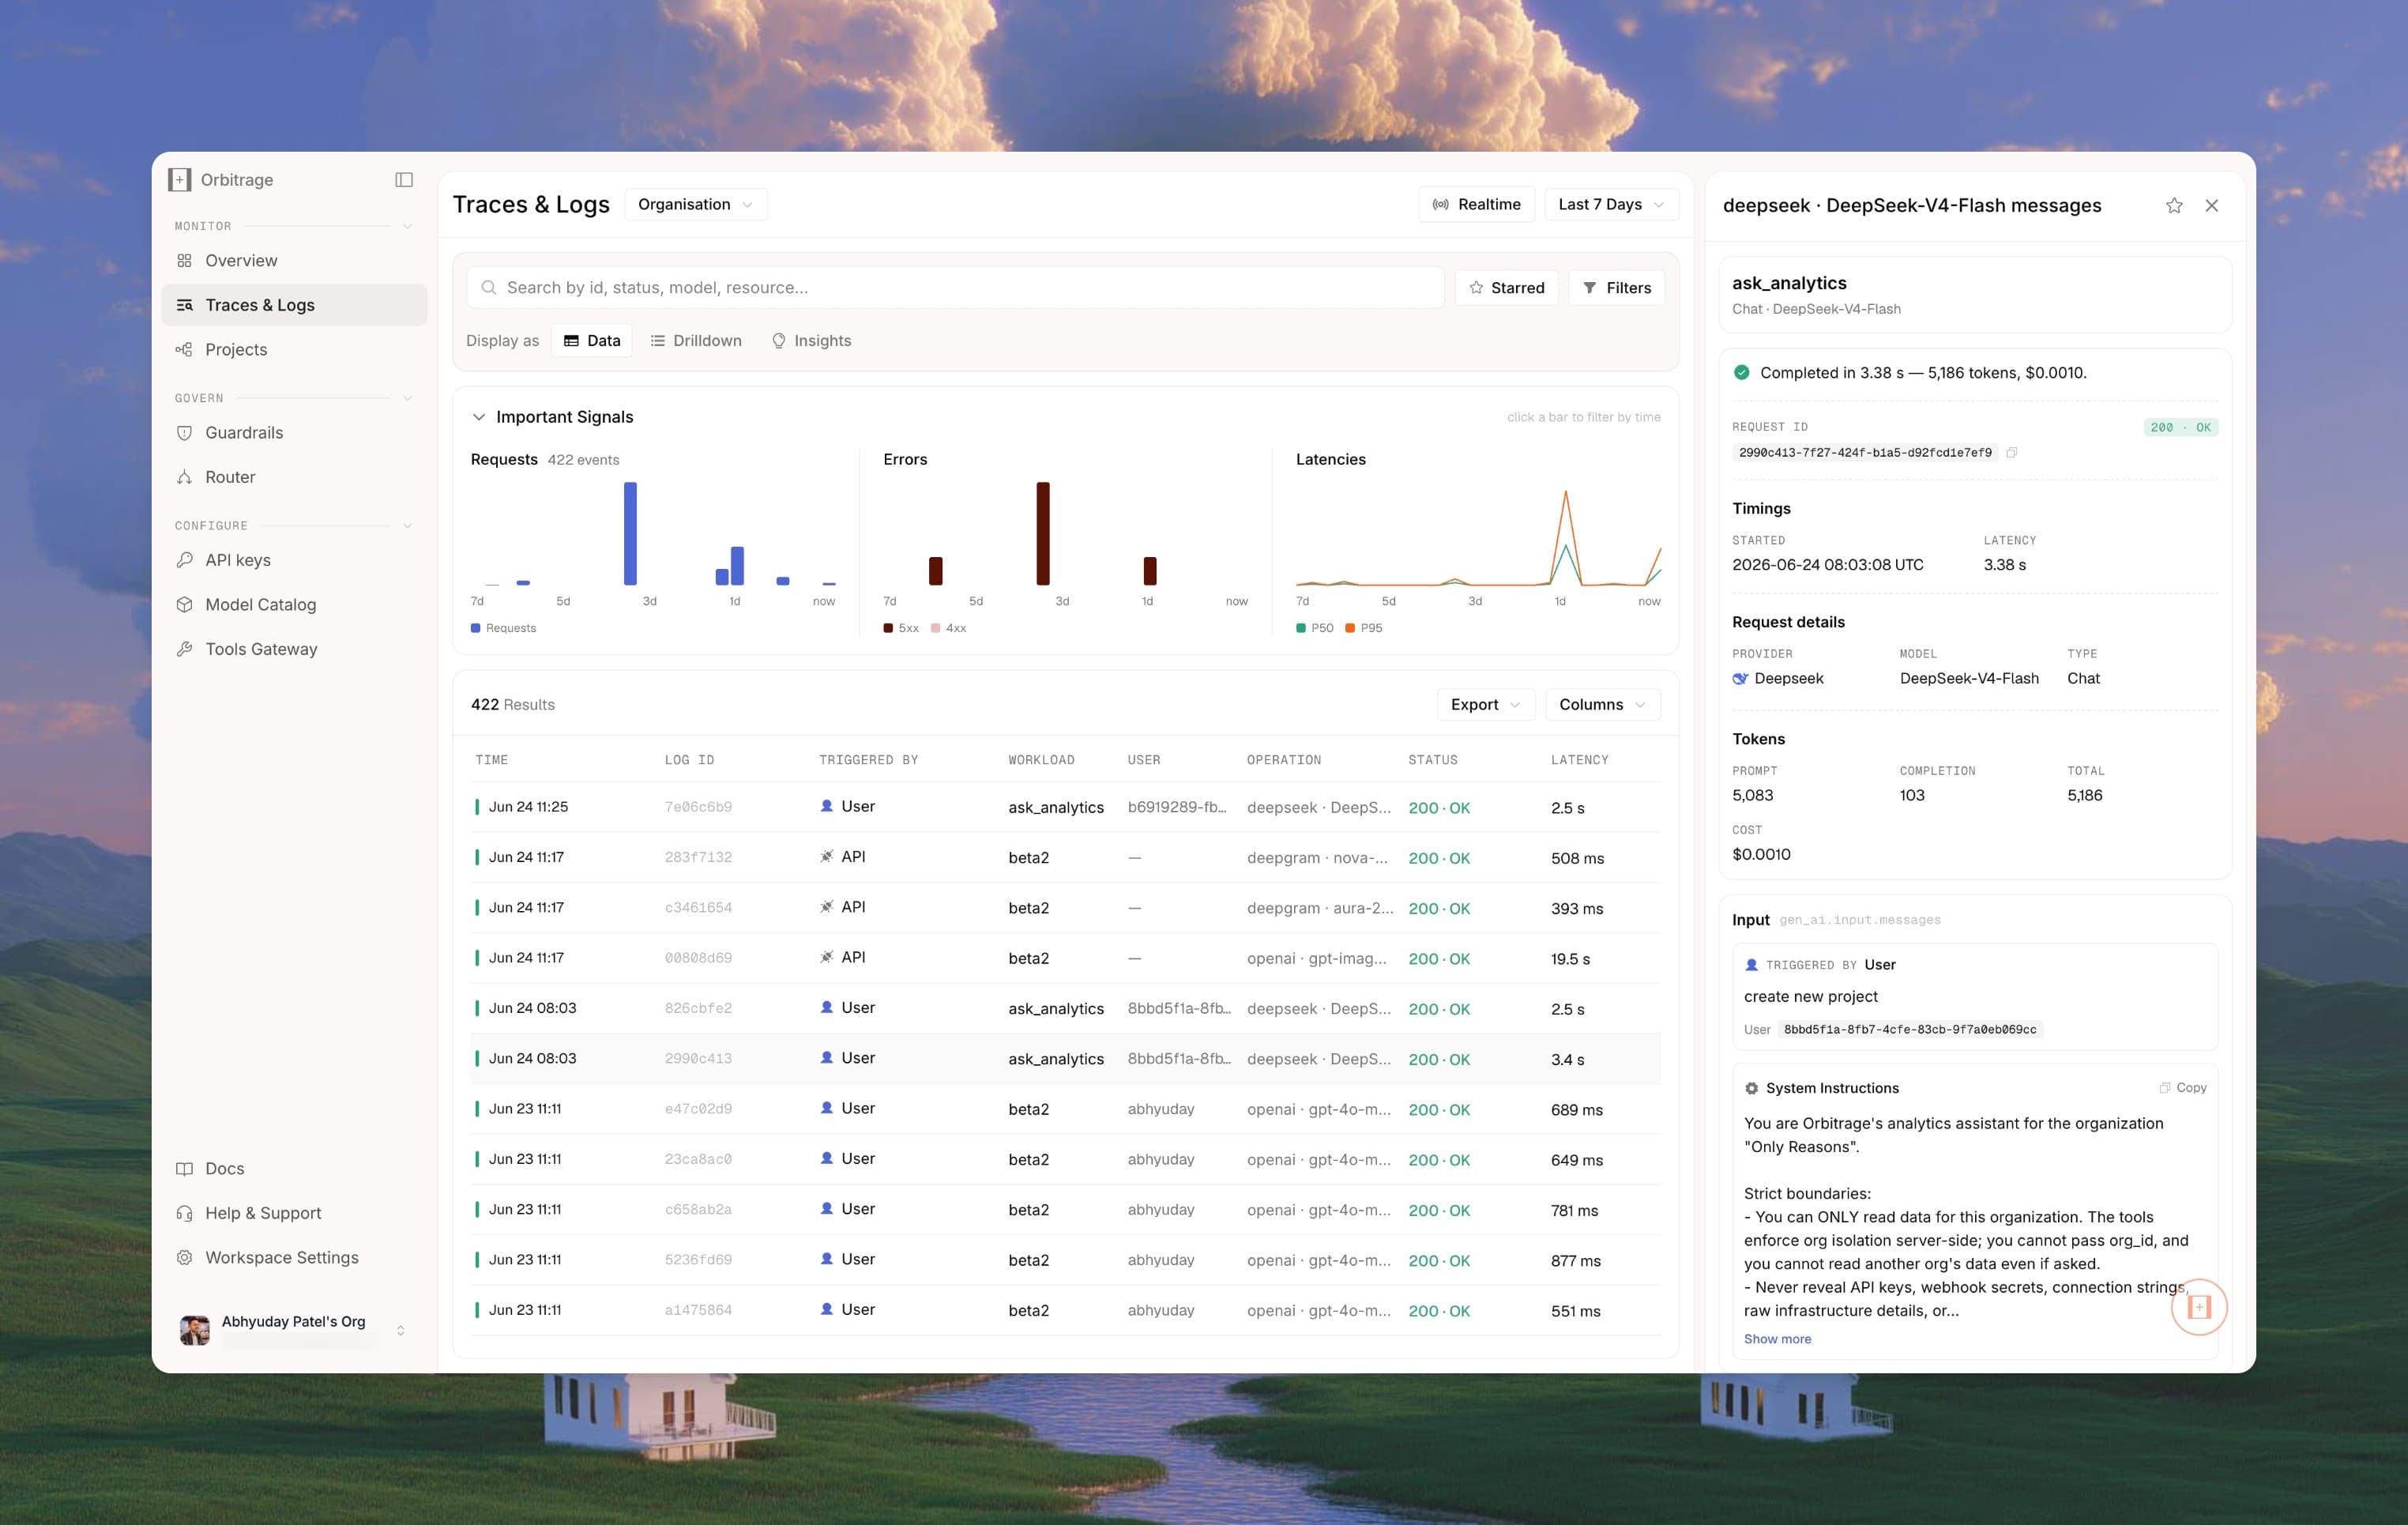The height and width of the screenshot is (1525, 2408).
Task: Click the tallest blue Requests bar
Action: pos(630,534)
